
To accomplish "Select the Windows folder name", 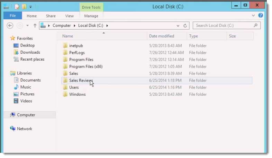I will pyautogui.click(x=78, y=94).
